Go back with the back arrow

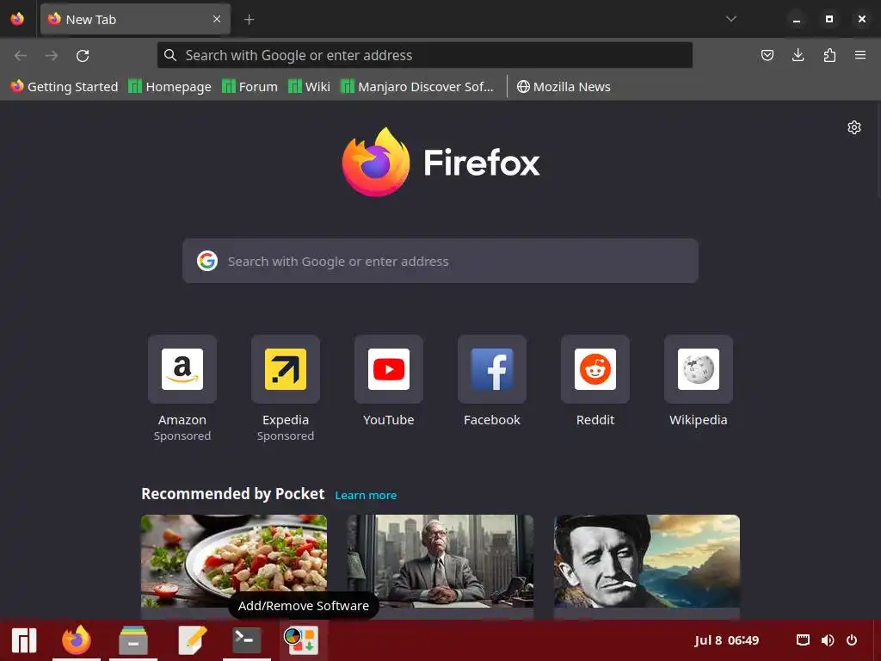point(21,56)
